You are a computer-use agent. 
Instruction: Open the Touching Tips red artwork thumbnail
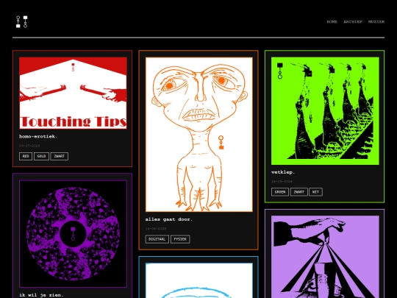(x=73, y=93)
